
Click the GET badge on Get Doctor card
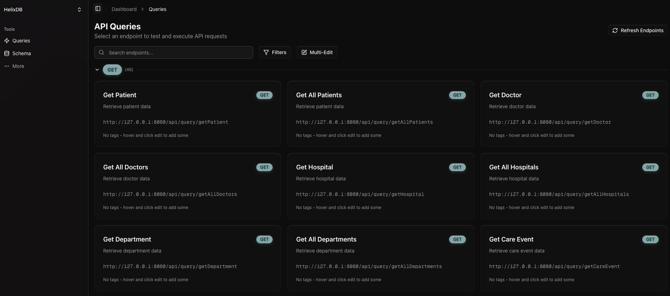click(x=650, y=95)
